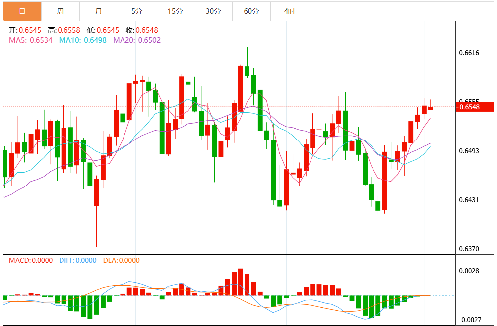Click the 收:0.6548 close price value
497x326 pixels.
[x=142, y=30]
